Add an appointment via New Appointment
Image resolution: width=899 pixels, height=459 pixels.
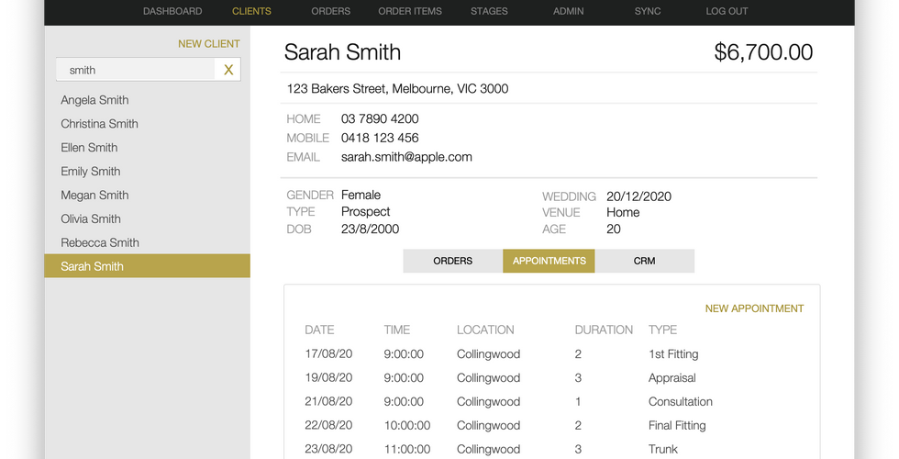coord(754,308)
